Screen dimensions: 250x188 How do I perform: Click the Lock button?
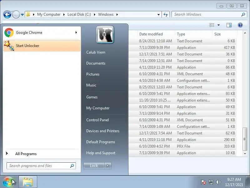tap(94, 166)
